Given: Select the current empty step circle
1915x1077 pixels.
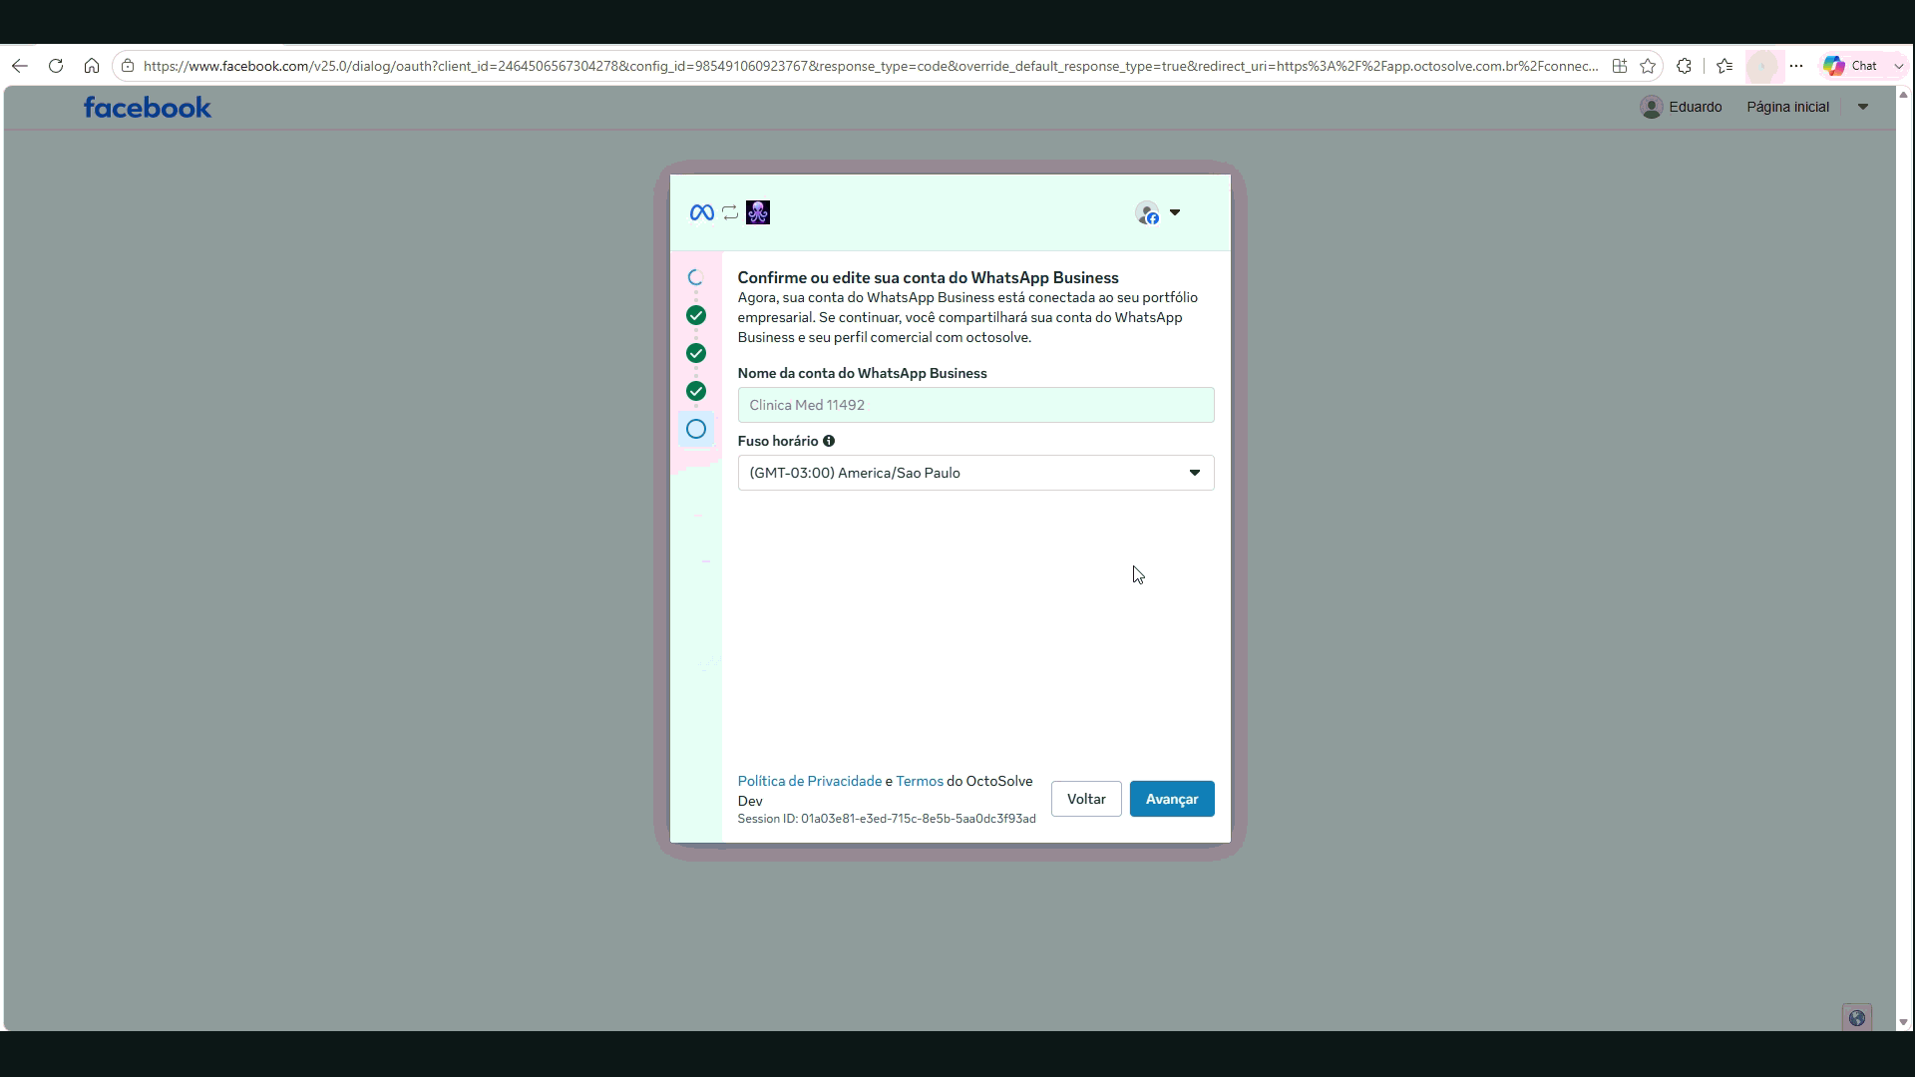Looking at the screenshot, I should coord(696,429).
